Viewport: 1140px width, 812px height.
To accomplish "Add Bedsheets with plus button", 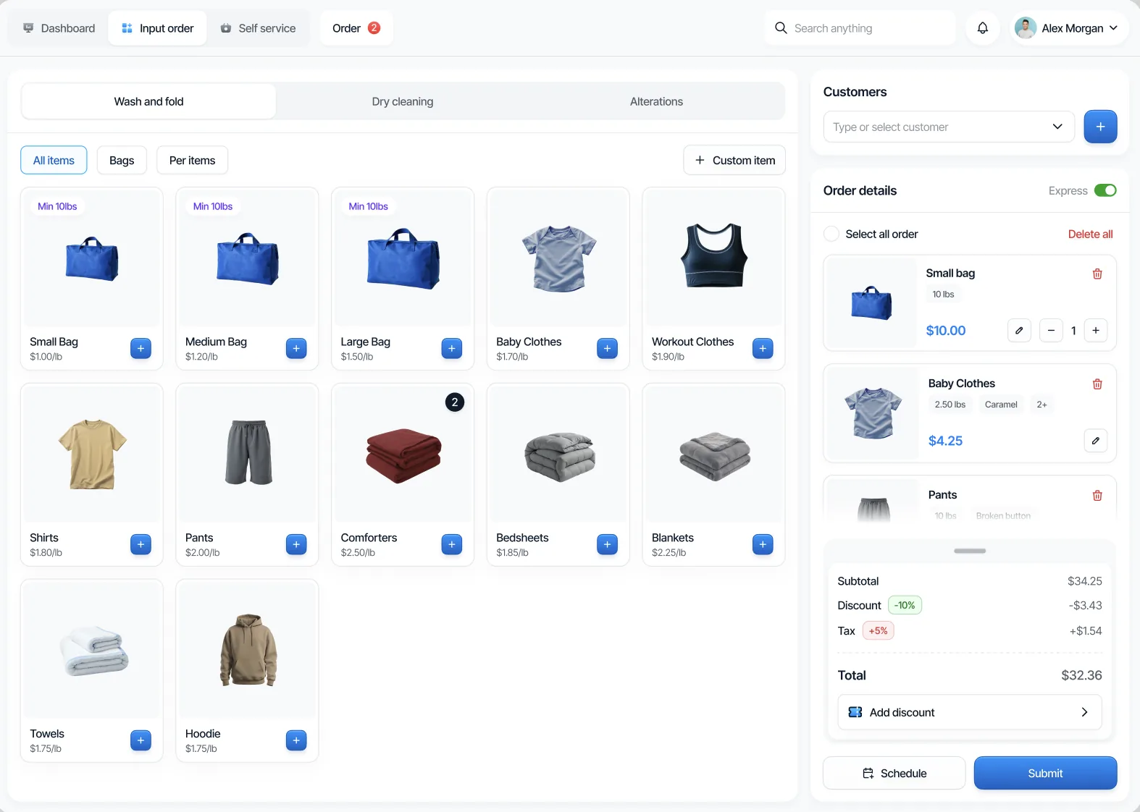I will tap(607, 544).
